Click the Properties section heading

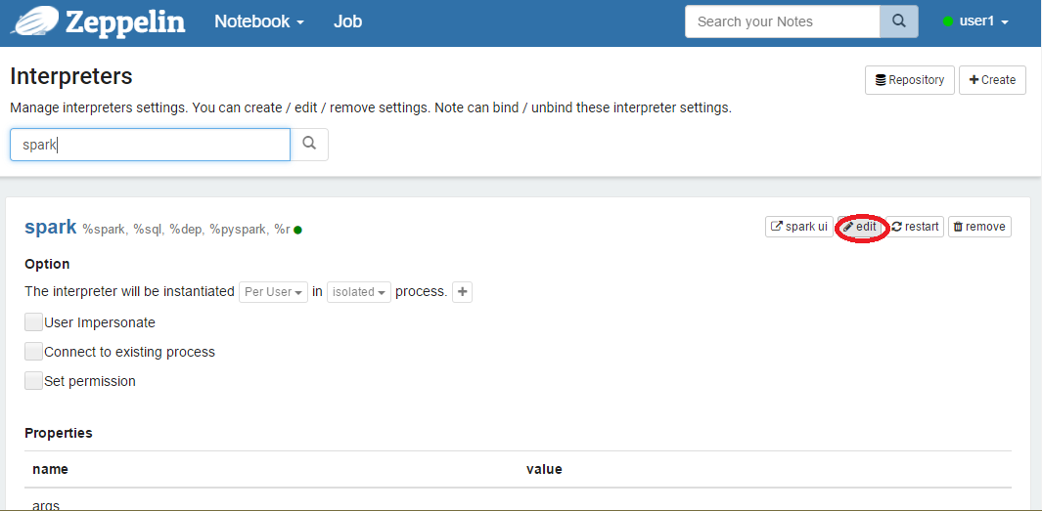point(59,433)
